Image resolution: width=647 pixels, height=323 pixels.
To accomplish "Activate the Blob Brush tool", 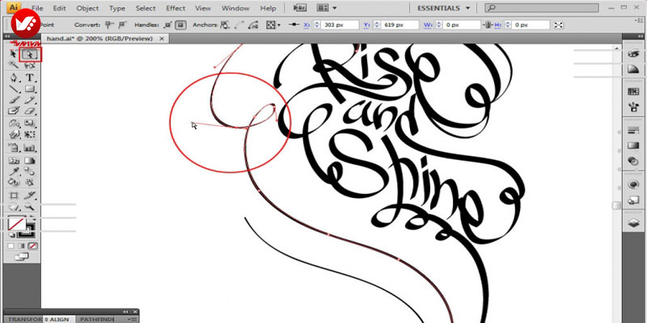I will click(14, 111).
